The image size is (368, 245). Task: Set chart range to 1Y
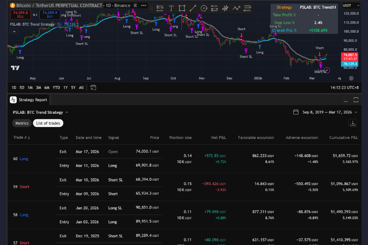pos(65,87)
